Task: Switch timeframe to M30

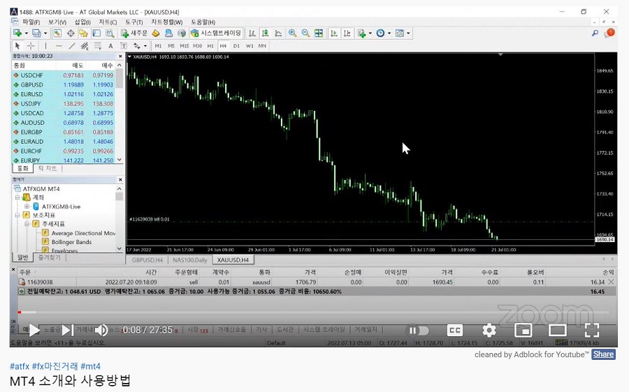Action: click(197, 46)
